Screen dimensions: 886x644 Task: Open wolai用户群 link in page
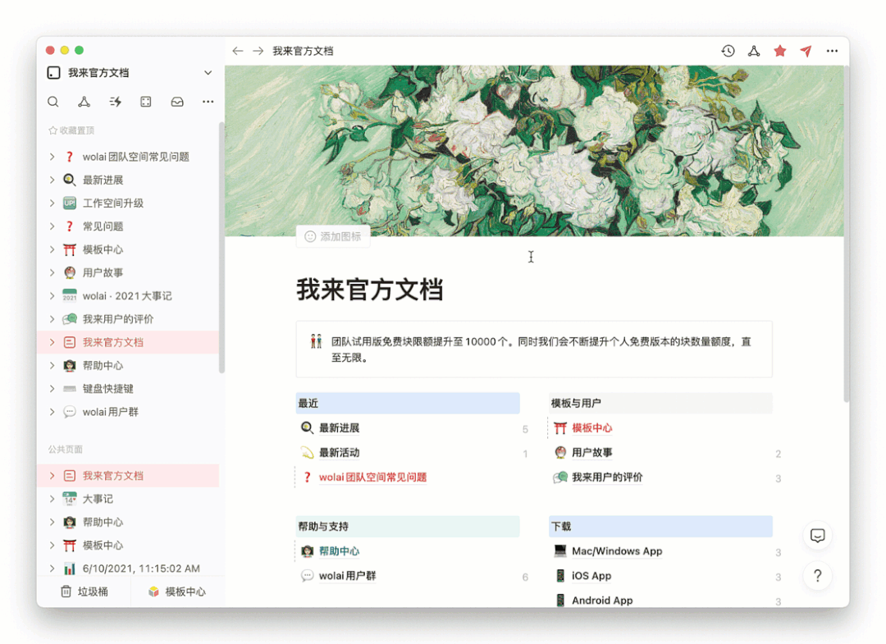coord(348,576)
